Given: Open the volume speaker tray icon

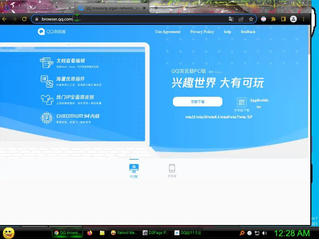Looking at the screenshot, I should [264, 233].
